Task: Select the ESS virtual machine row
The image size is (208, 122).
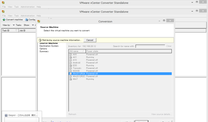Action: pos(120,65)
